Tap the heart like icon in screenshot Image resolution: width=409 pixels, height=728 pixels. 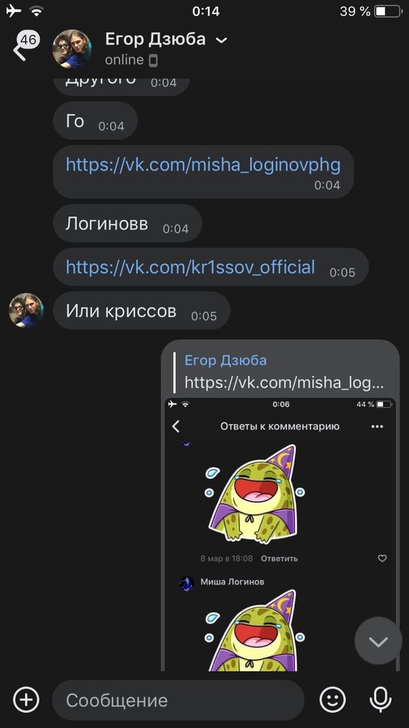pyautogui.click(x=382, y=558)
